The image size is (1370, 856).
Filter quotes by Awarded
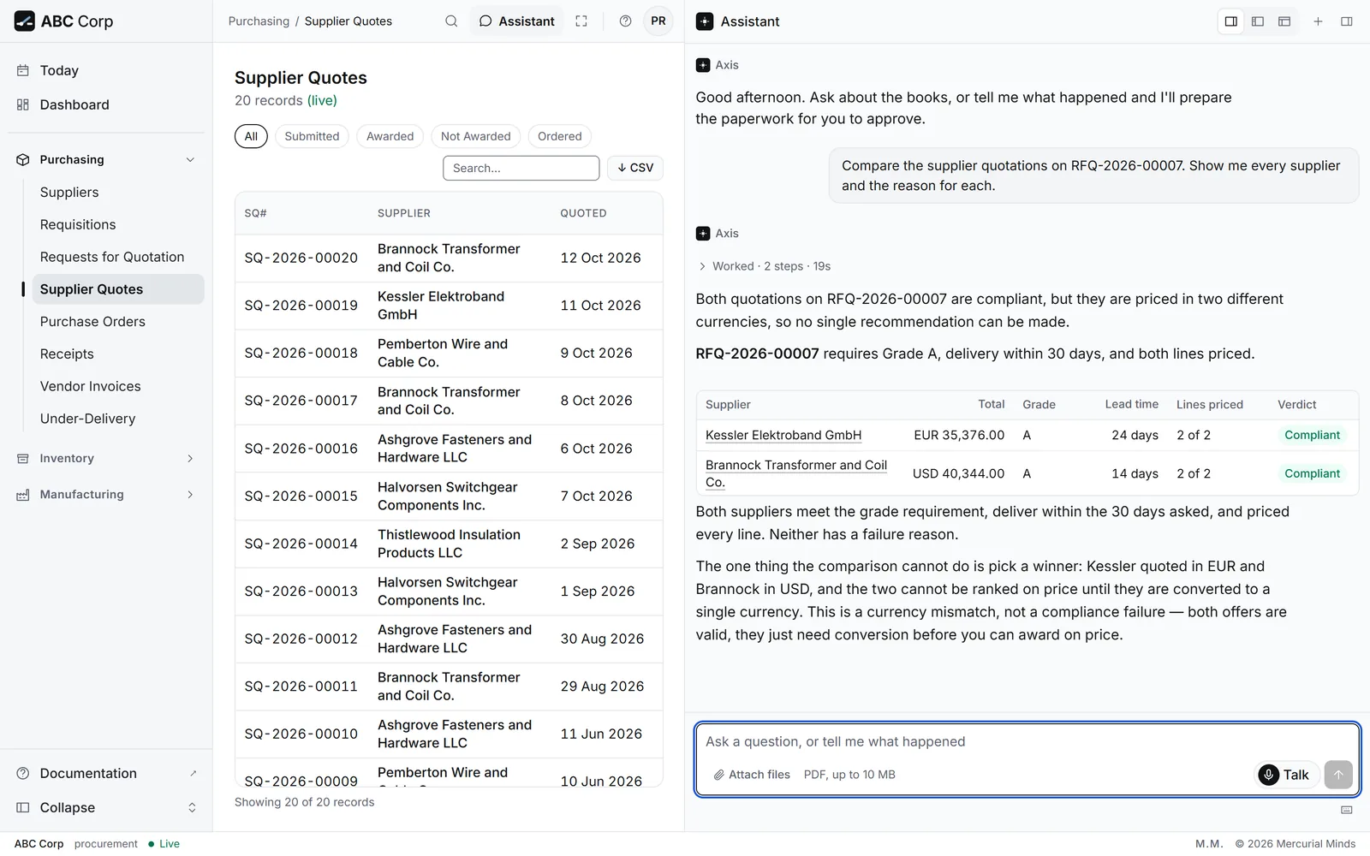click(390, 136)
